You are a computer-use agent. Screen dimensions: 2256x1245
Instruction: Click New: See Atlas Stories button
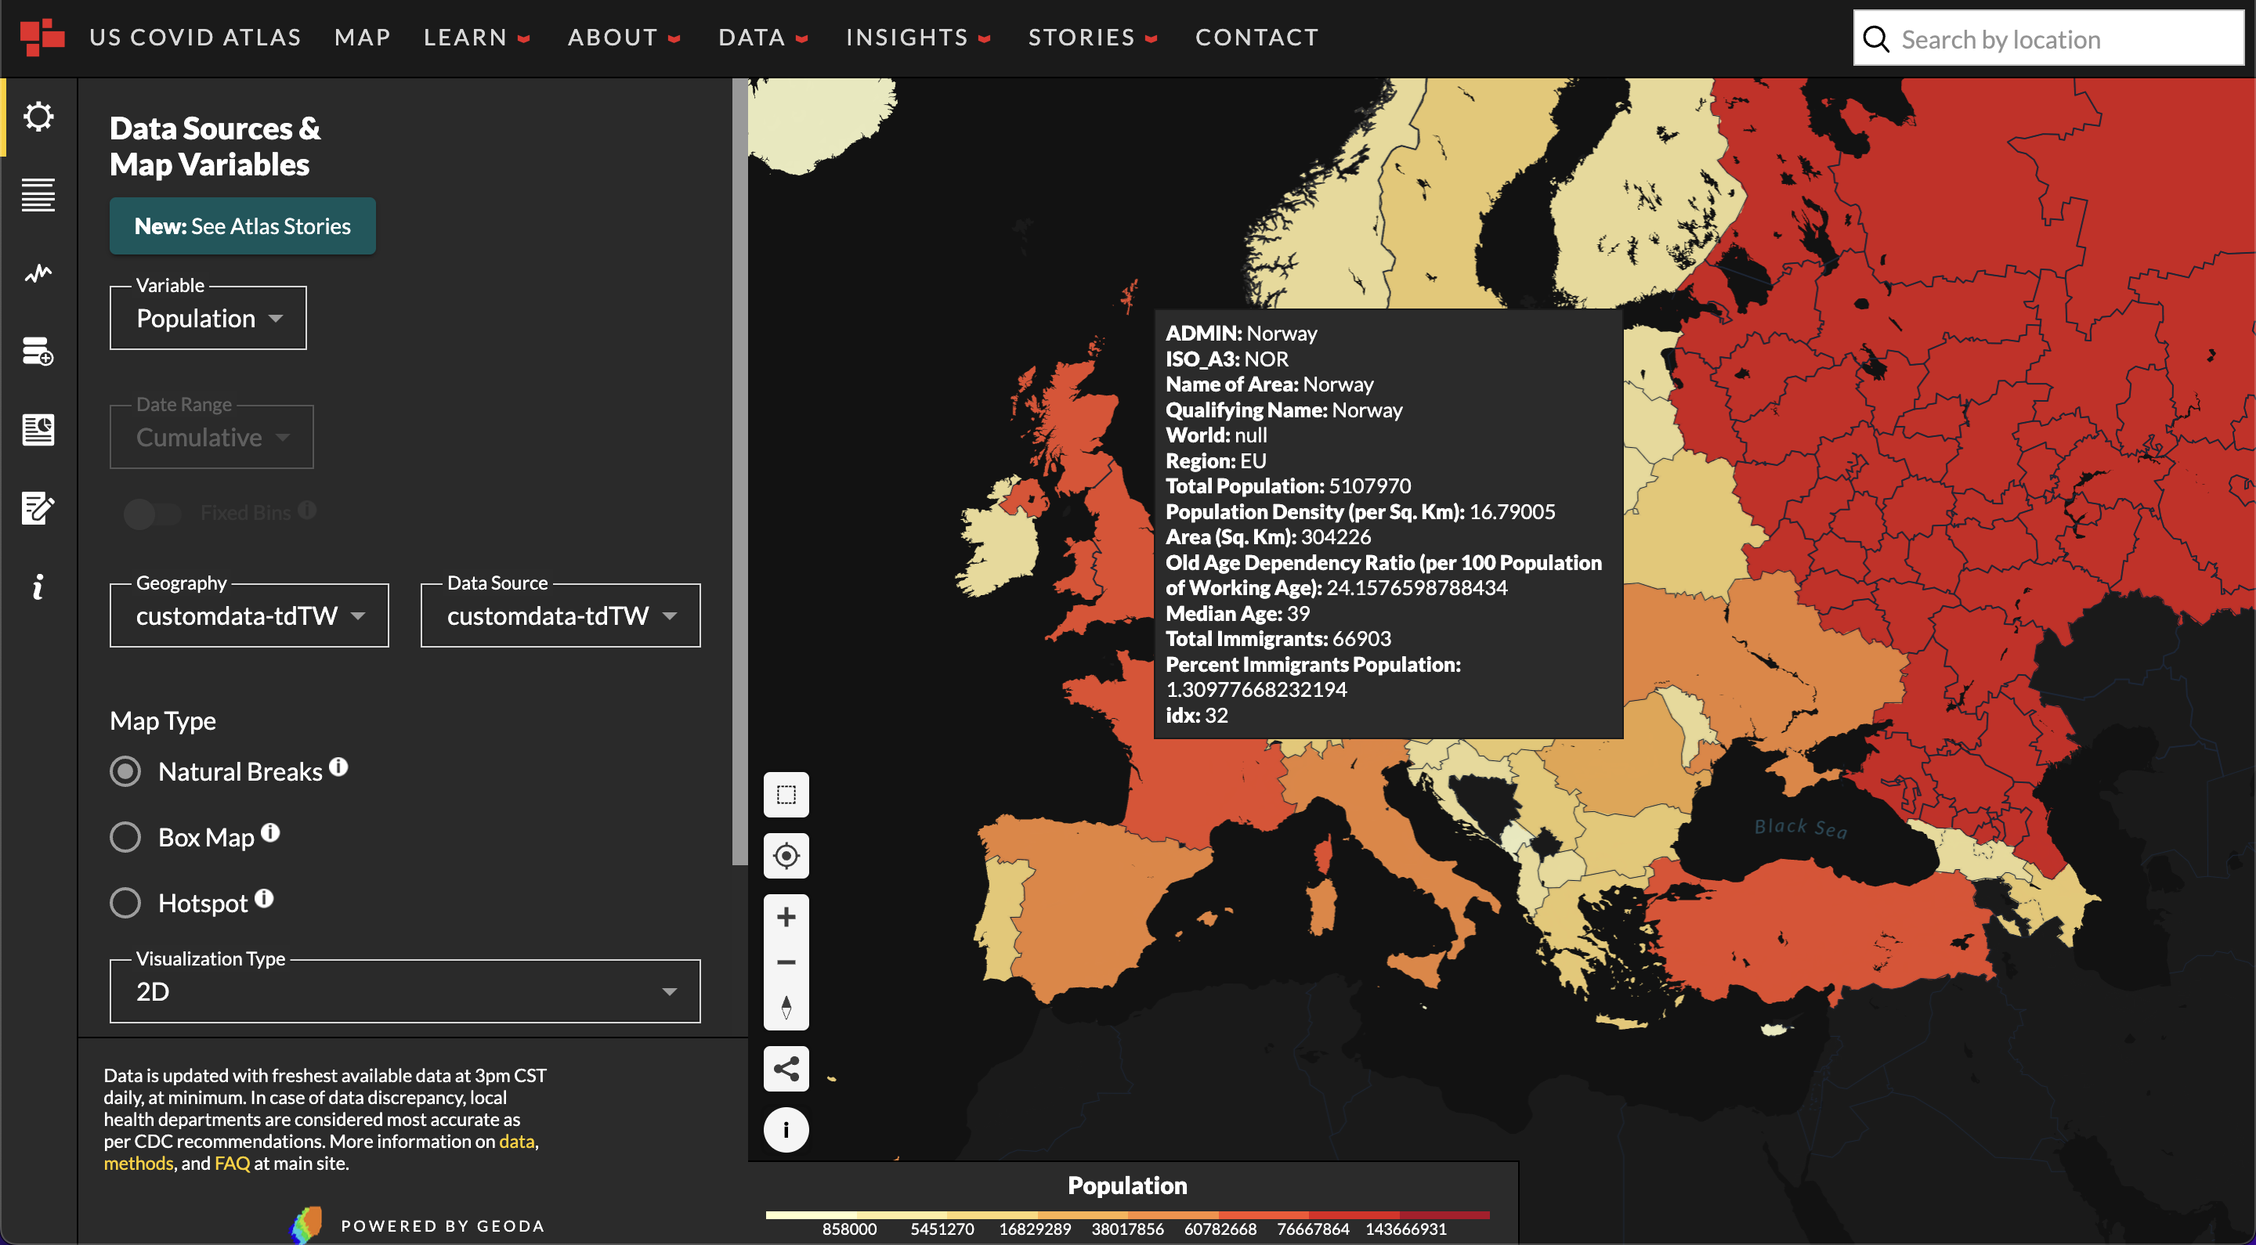pos(243,226)
